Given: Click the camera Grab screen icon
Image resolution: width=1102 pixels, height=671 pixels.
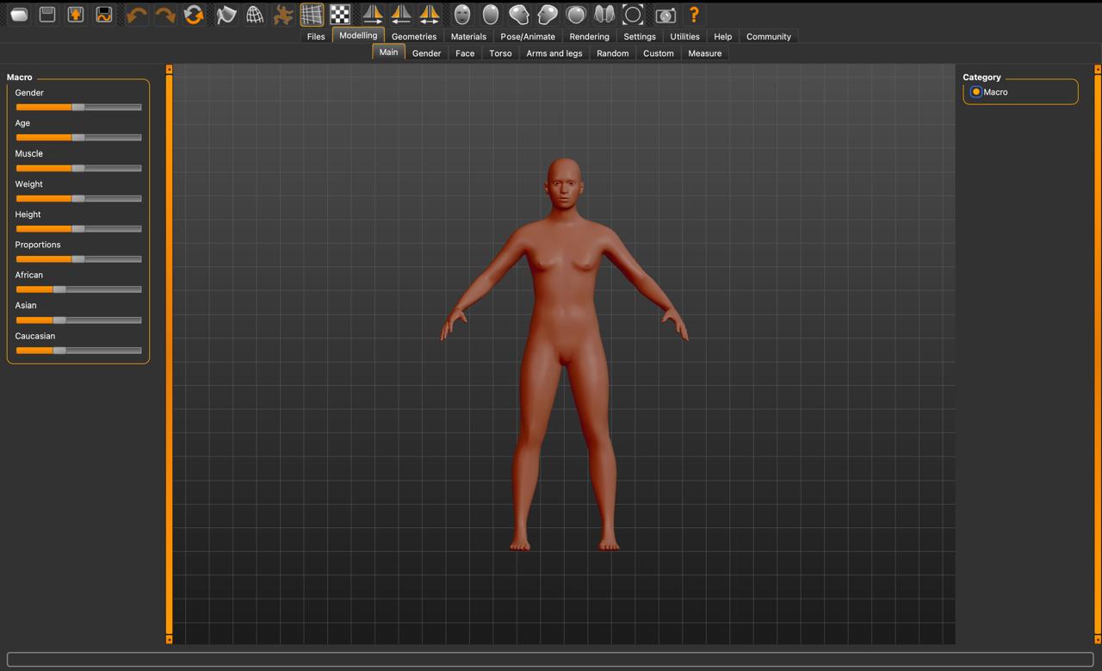Looking at the screenshot, I should coord(665,15).
